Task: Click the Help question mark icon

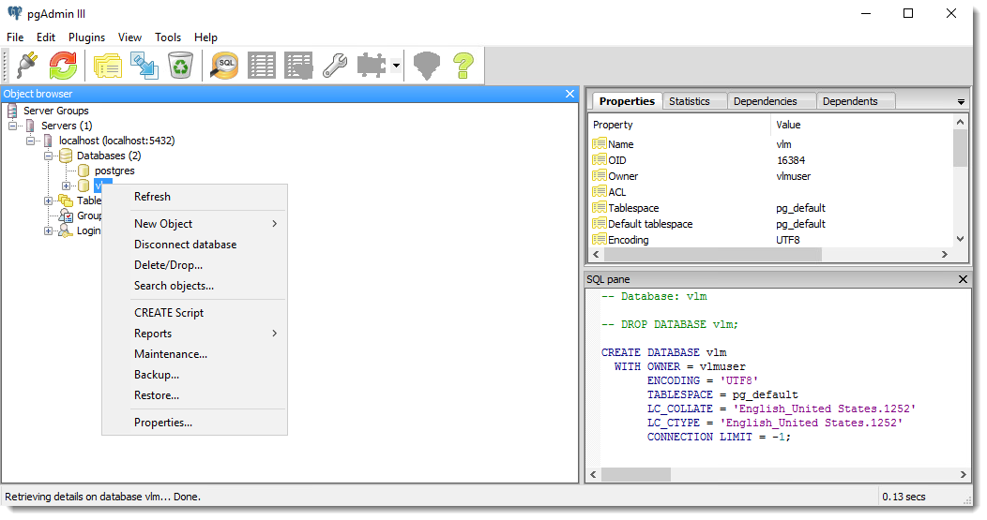Action: pos(463,65)
